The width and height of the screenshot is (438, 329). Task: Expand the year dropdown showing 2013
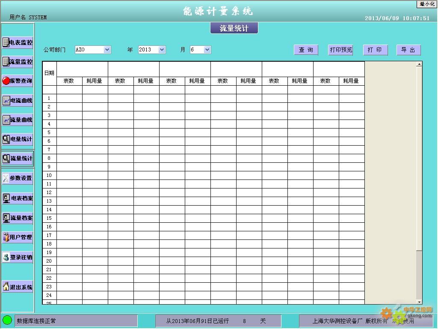[x=162, y=50]
